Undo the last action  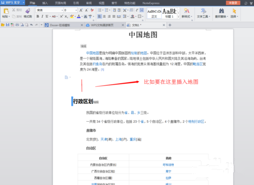pos(31,25)
